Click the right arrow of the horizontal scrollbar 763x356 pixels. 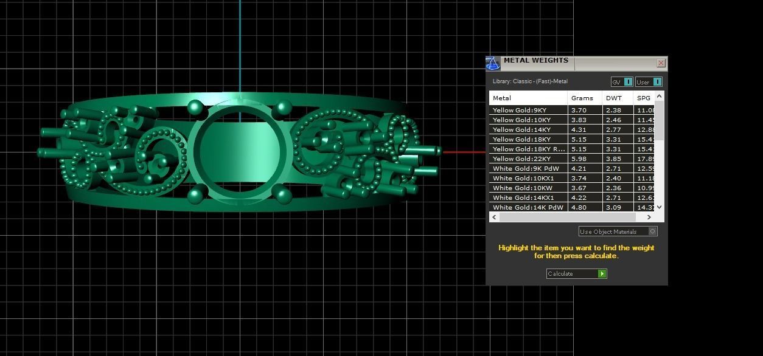click(x=649, y=217)
